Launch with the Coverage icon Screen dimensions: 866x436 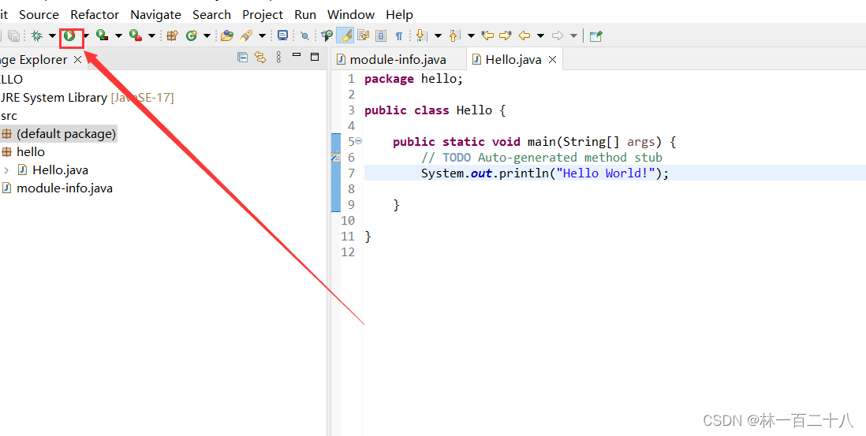pos(102,36)
